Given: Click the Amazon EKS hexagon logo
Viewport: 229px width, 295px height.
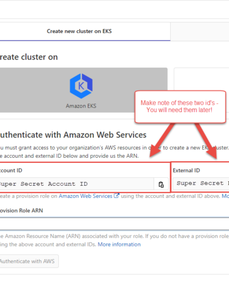Looking at the screenshot, I should pyautogui.click(x=81, y=86).
